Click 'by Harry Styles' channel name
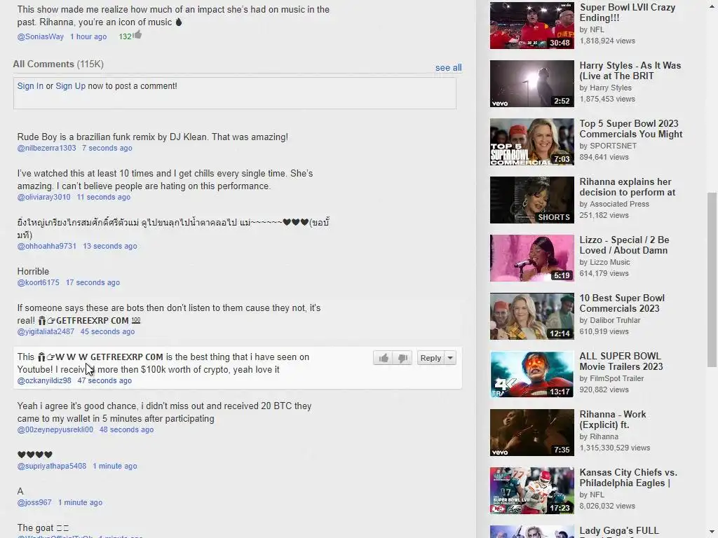This screenshot has width=718, height=538. (605, 88)
